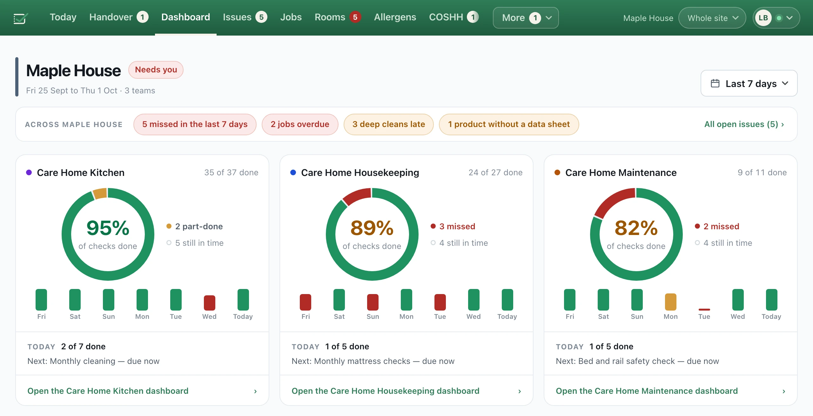
Task: Click the arrow on Housekeeping dashboard link
Action: tap(520, 391)
